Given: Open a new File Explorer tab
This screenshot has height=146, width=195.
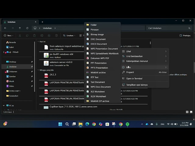Looking at the screenshot, I should coord(42,22).
